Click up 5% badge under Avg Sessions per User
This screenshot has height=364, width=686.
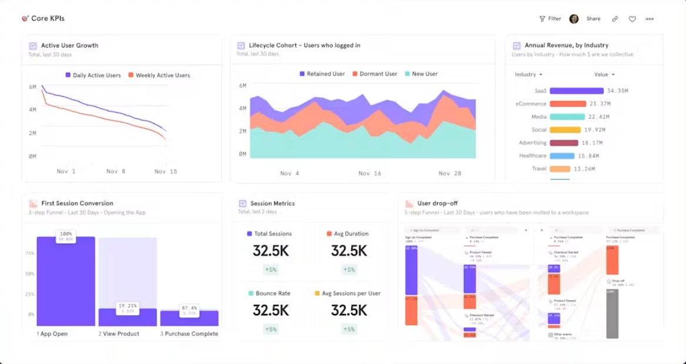pyautogui.click(x=349, y=329)
